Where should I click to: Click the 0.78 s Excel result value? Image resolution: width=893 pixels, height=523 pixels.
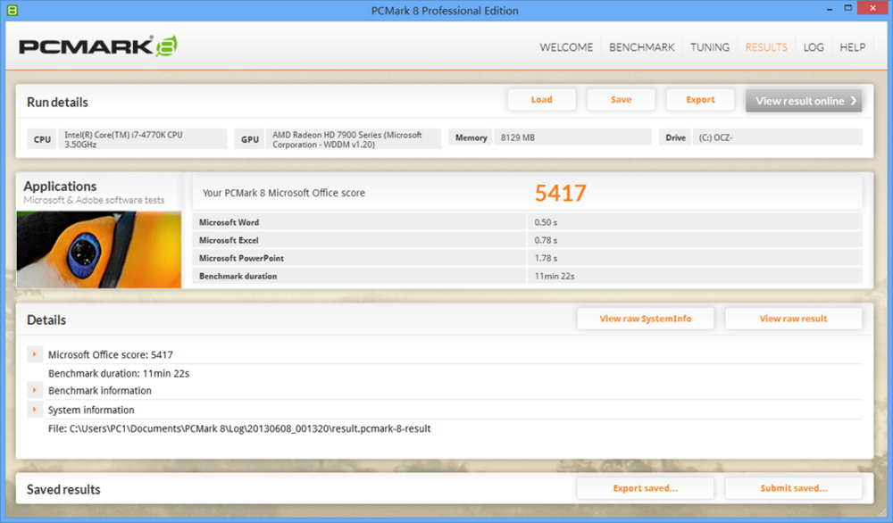[546, 240]
